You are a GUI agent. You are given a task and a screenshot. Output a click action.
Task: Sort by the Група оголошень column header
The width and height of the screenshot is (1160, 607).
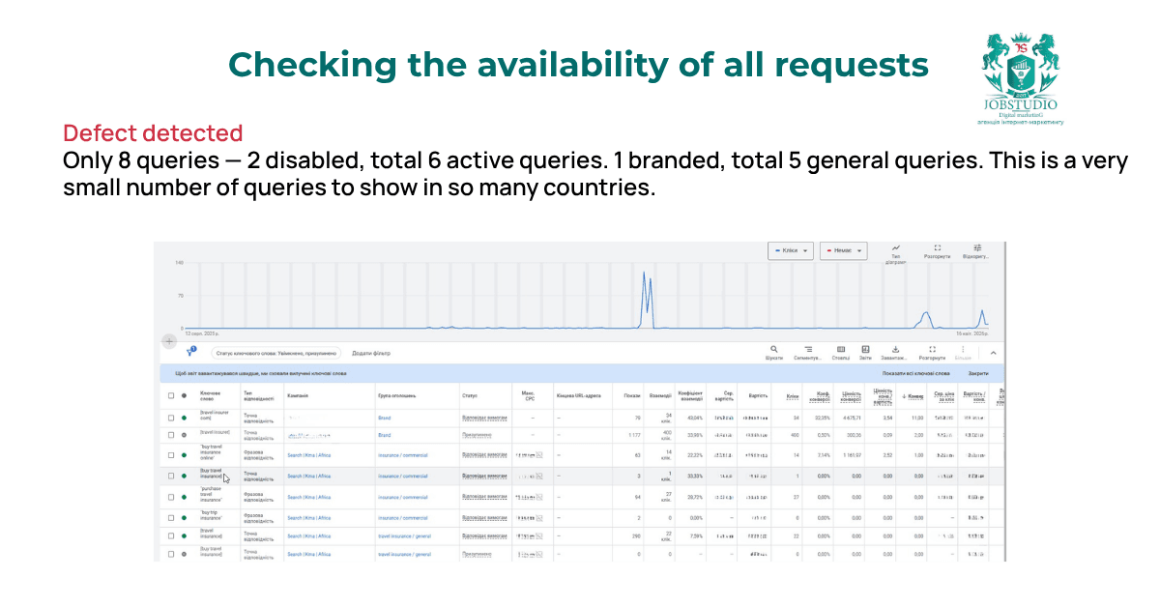397,395
